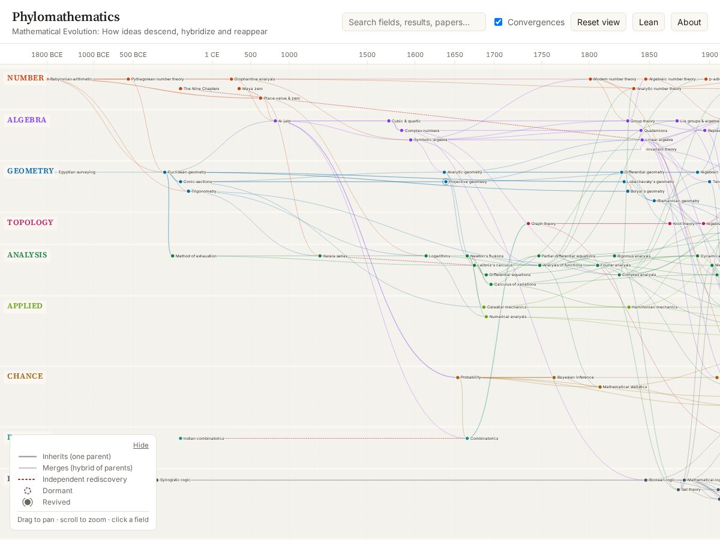Viewport: 720px width, 540px height.
Task: Click the Analytic number theory node
Action: 634,89
